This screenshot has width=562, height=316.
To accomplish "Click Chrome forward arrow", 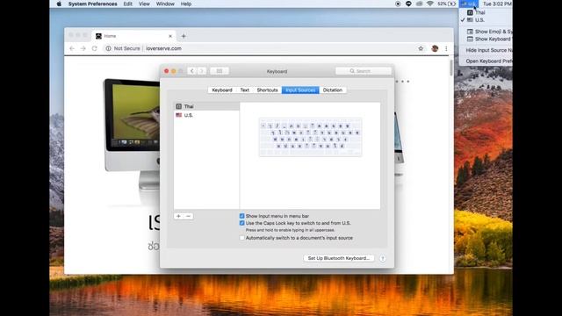I will (83, 48).
